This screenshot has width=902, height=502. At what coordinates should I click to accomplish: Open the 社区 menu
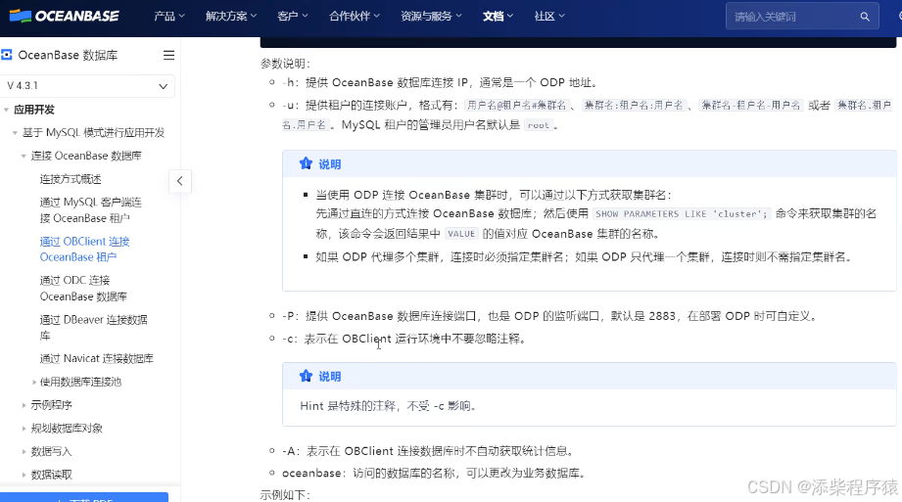coord(549,16)
